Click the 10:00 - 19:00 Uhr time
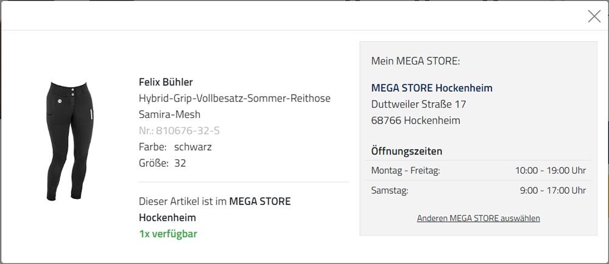This screenshot has width=609, height=264. point(551,170)
